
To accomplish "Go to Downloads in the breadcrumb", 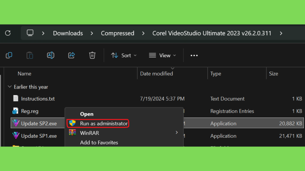I will (68, 33).
